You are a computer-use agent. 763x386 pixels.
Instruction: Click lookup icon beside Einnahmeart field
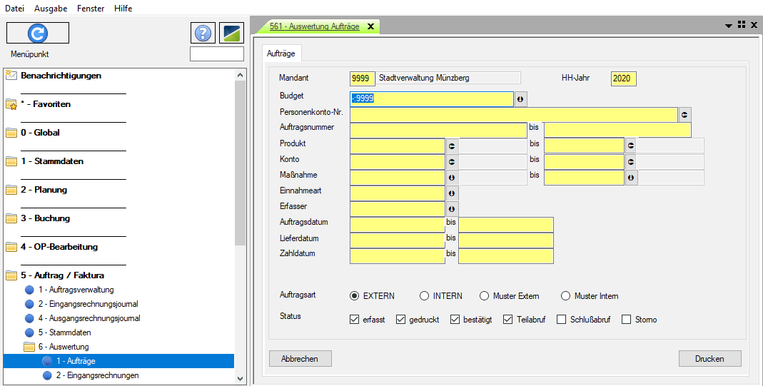pyautogui.click(x=451, y=193)
